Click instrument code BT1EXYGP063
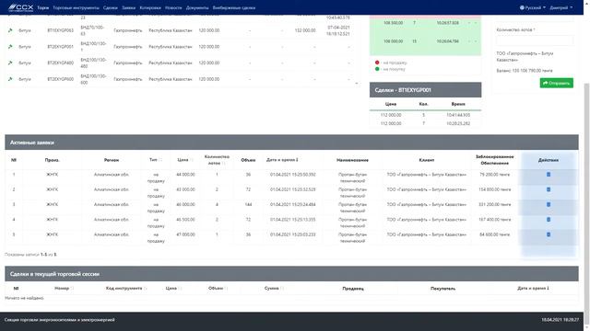Image resolution: width=590 pixels, height=331 pixels. [x=60, y=30]
